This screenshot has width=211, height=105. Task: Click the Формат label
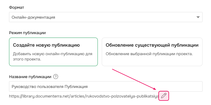[x=16, y=7]
